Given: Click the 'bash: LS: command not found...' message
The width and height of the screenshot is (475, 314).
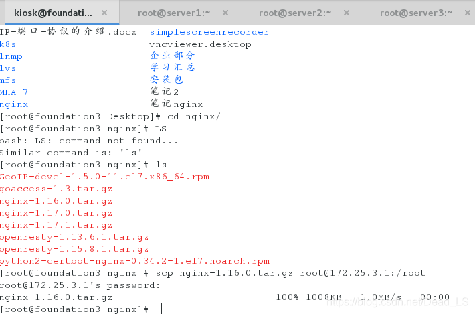Looking at the screenshot, I should pyautogui.click(x=89, y=141).
